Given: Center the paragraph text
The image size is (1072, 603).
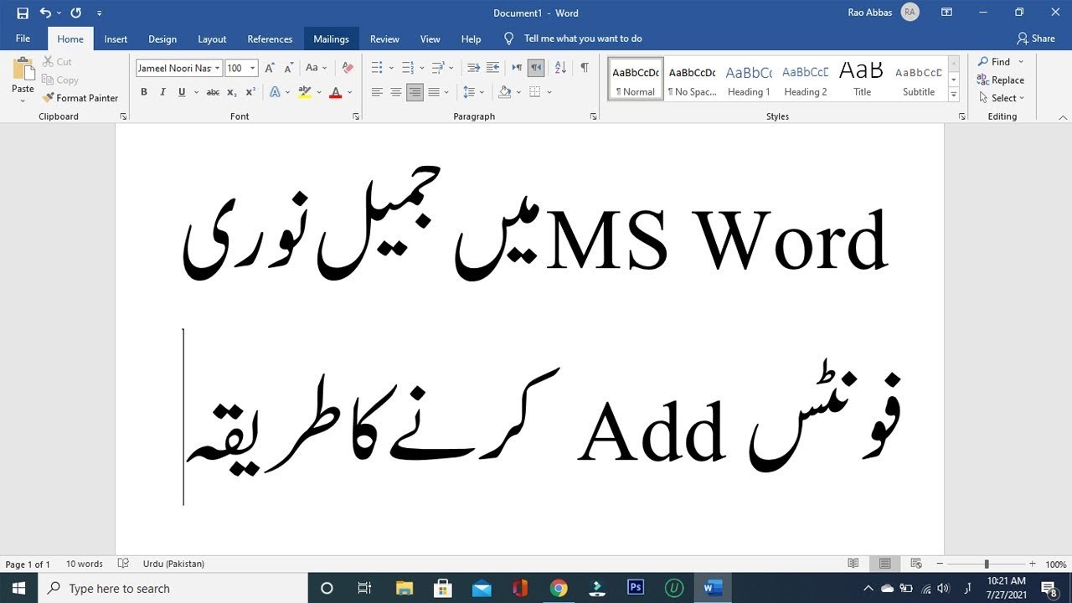Looking at the screenshot, I should pyautogui.click(x=395, y=92).
